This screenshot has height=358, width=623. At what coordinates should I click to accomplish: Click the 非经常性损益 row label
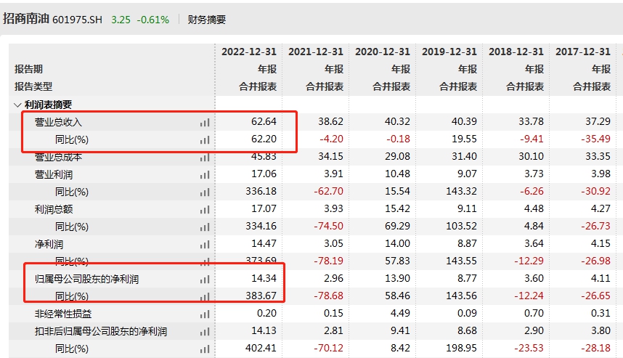(x=63, y=314)
